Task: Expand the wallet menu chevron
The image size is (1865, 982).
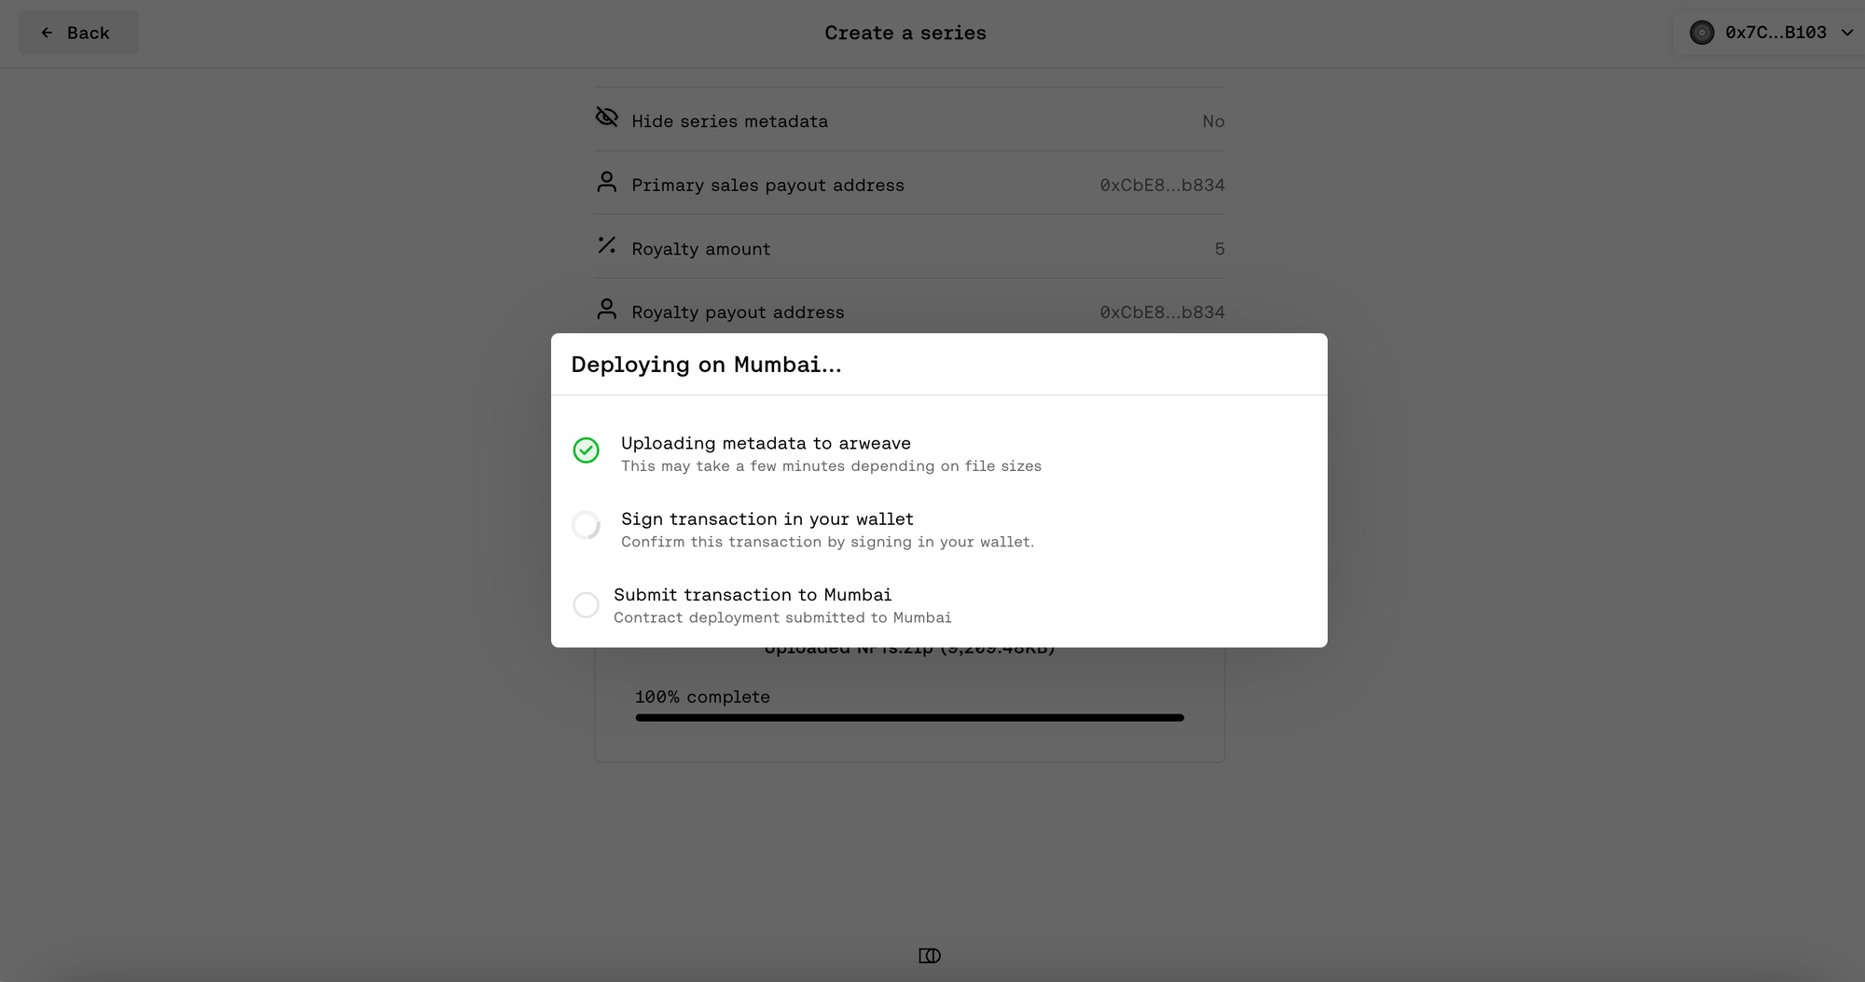Action: (1846, 33)
